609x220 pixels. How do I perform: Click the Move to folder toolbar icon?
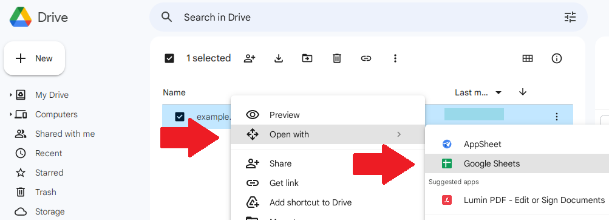tap(307, 58)
